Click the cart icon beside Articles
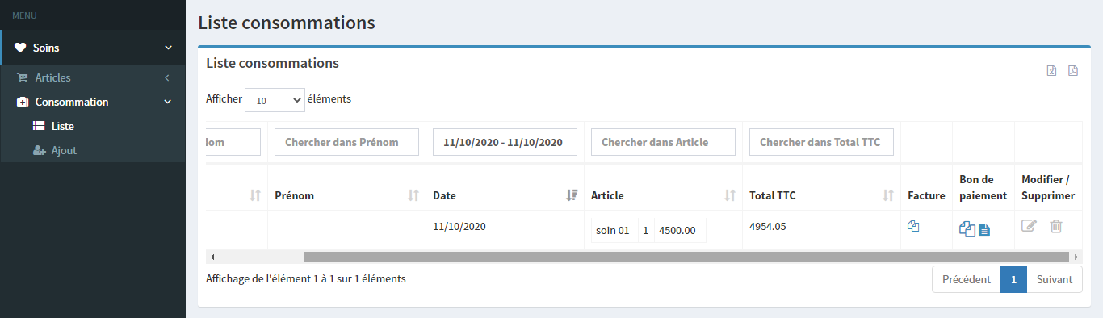The width and height of the screenshot is (1103, 318). pyautogui.click(x=23, y=78)
